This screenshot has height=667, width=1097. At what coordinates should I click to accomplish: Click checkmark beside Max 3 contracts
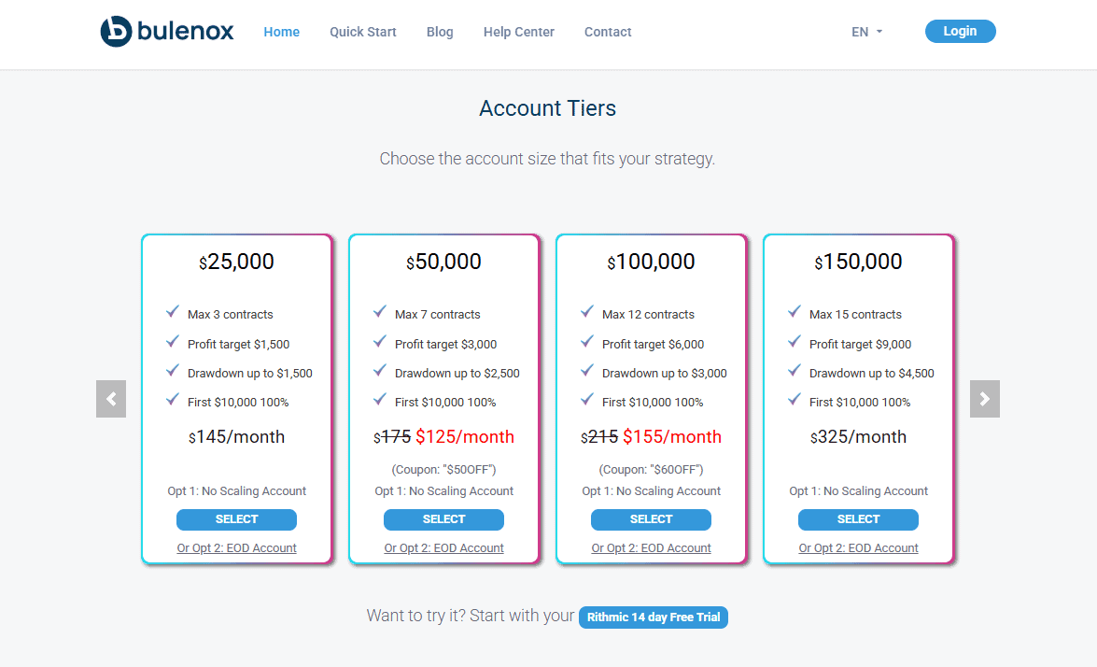173,312
